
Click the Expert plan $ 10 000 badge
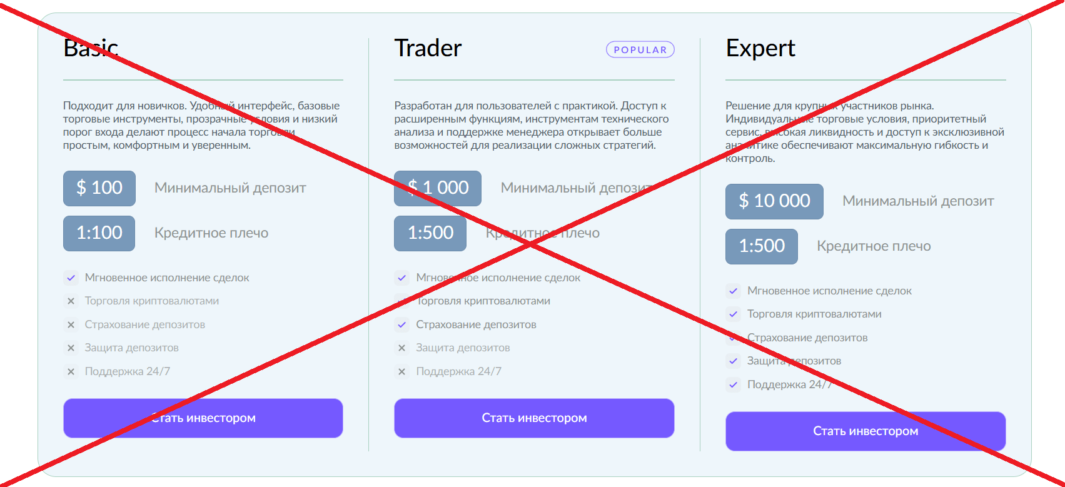point(774,201)
